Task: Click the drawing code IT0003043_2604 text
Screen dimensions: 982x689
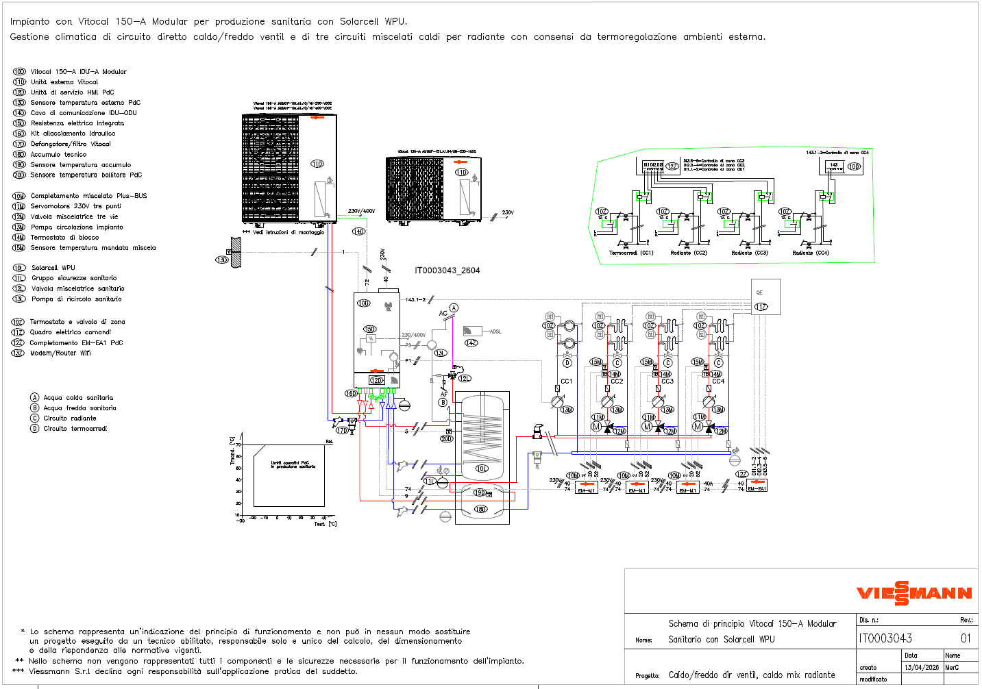Action: pyautogui.click(x=447, y=271)
